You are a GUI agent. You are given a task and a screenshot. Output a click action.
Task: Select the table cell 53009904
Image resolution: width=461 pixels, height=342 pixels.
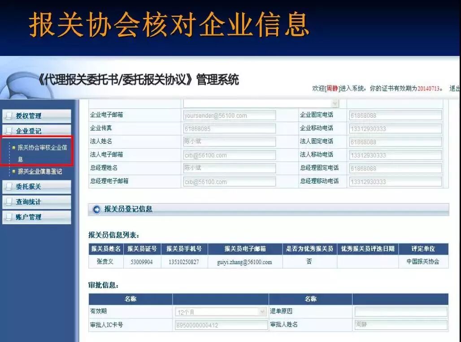142,261
